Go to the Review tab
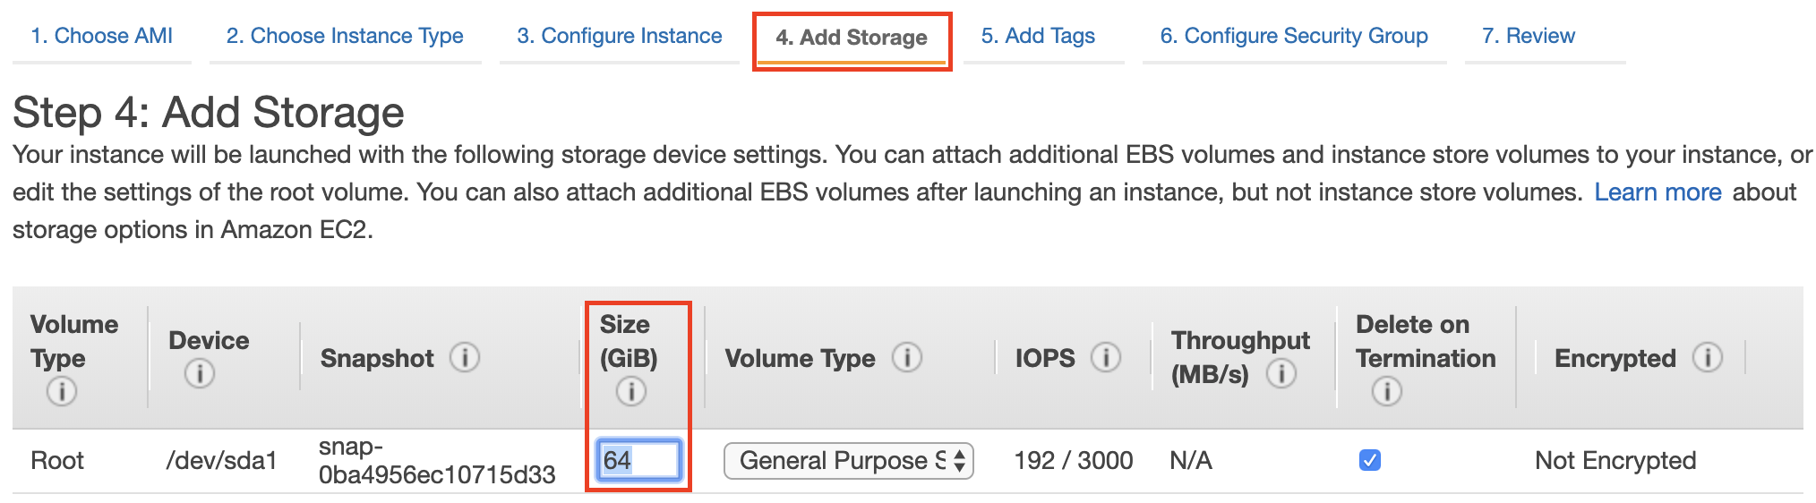 (x=1528, y=36)
